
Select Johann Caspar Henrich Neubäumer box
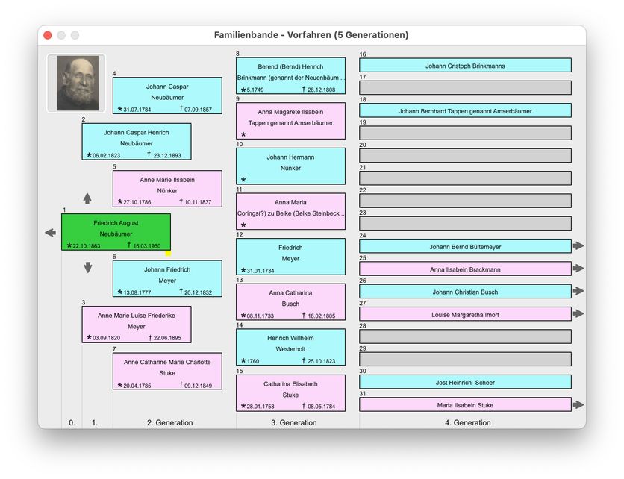coord(137,141)
